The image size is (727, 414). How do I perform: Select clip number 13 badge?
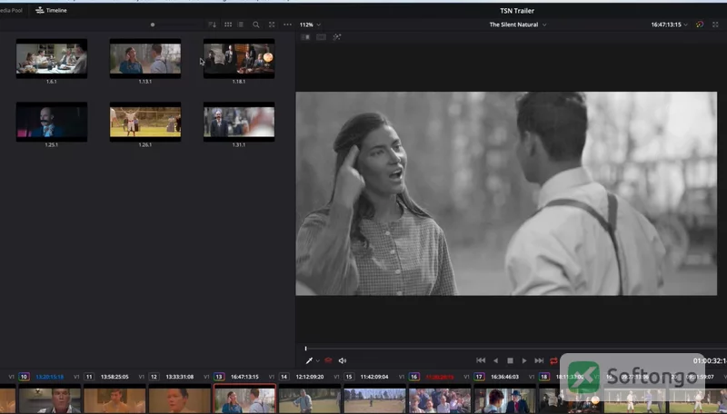pyautogui.click(x=219, y=377)
